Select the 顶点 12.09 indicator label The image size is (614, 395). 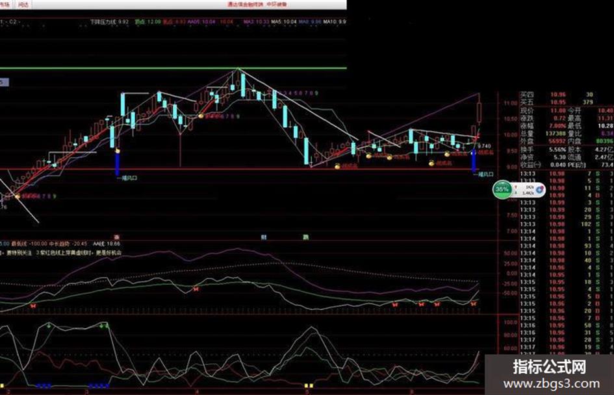point(147,22)
